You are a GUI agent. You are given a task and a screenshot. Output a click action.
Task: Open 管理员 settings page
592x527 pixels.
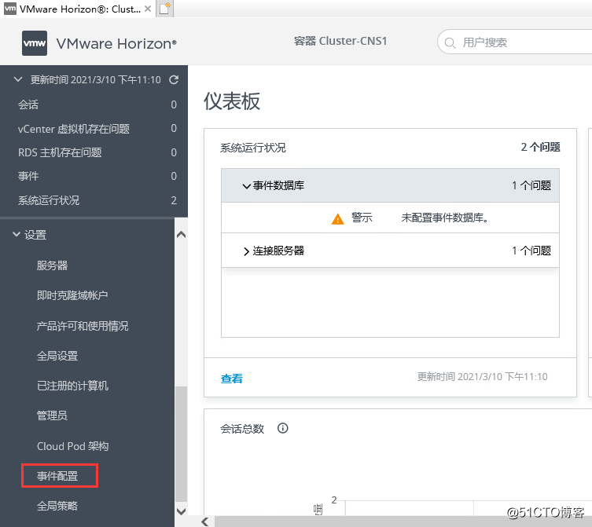(x=52, y=415)
